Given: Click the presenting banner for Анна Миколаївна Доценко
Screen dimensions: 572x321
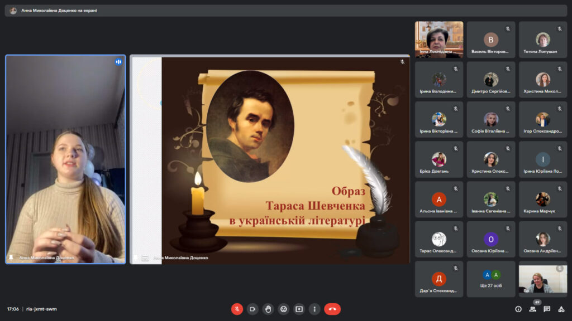Looking at the screenshot, I should tap(59, 10).
